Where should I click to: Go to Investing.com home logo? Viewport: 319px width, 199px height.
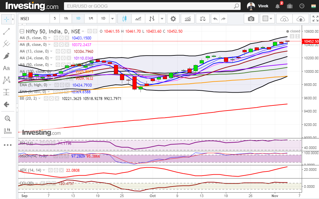(x=32, y=6)
